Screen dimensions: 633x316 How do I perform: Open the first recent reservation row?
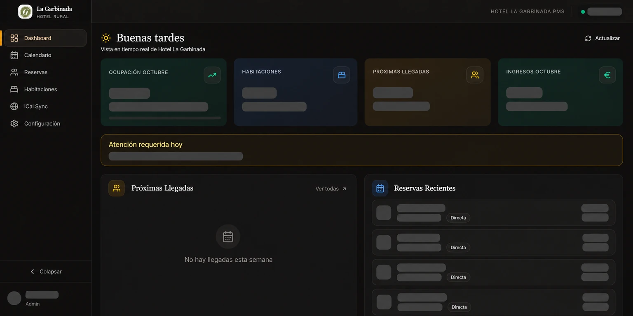tap(493, 213)
